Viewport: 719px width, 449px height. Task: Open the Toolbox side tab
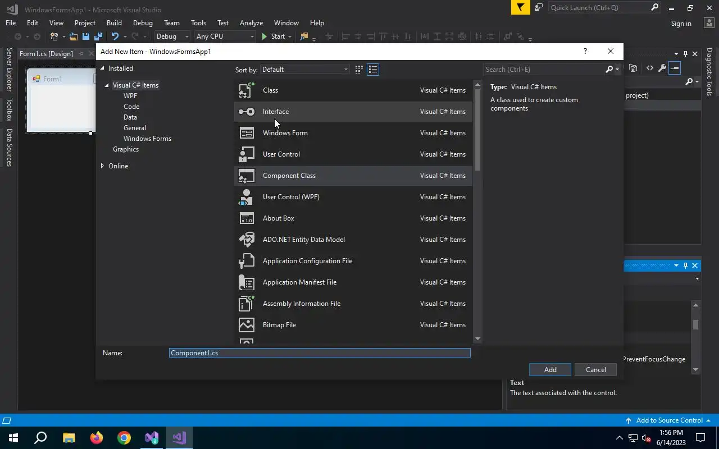pyautogui.click(x=9, y=110)
